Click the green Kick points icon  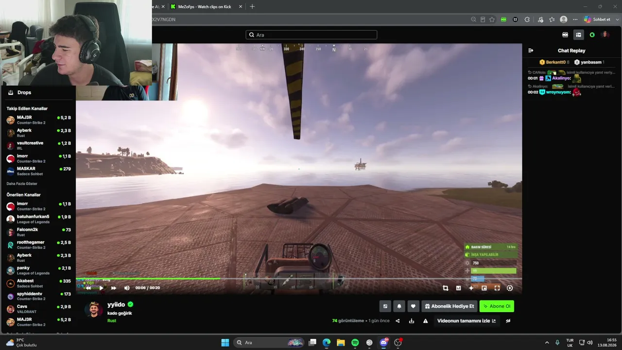pos(592,35)
